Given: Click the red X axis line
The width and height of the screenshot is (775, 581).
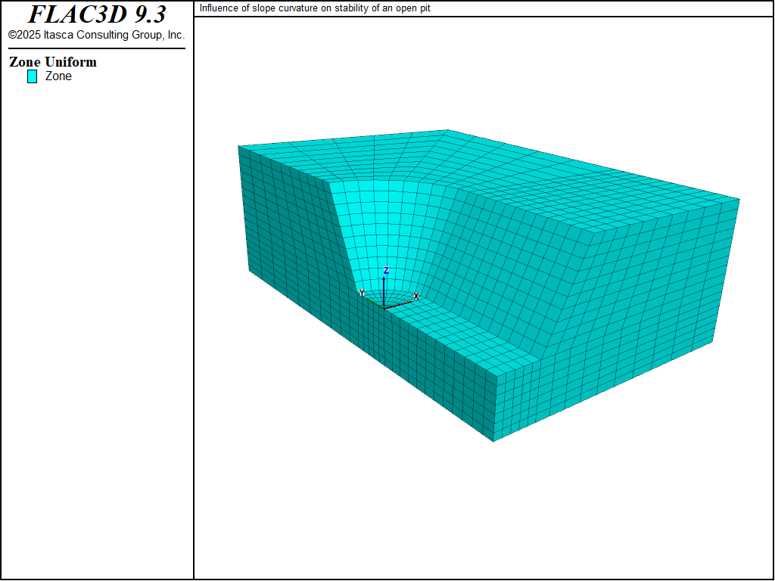Looking at the screenshot, I should pos(400,303).
